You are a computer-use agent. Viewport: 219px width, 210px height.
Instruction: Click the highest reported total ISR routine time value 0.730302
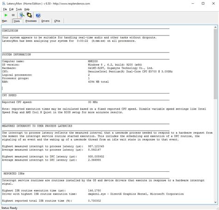click(x=94, y=201)
